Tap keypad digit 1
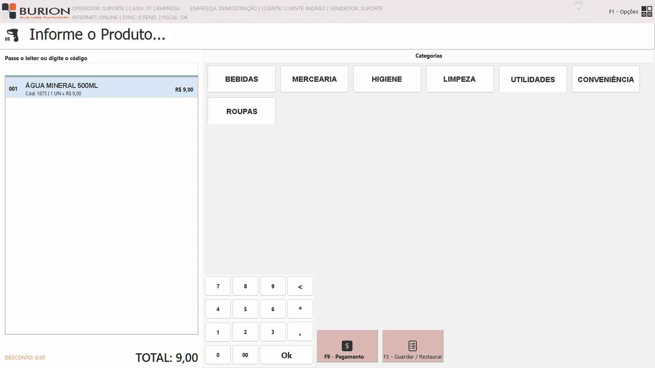The width and height of the screenshot is (655, 368). point(218,332)
